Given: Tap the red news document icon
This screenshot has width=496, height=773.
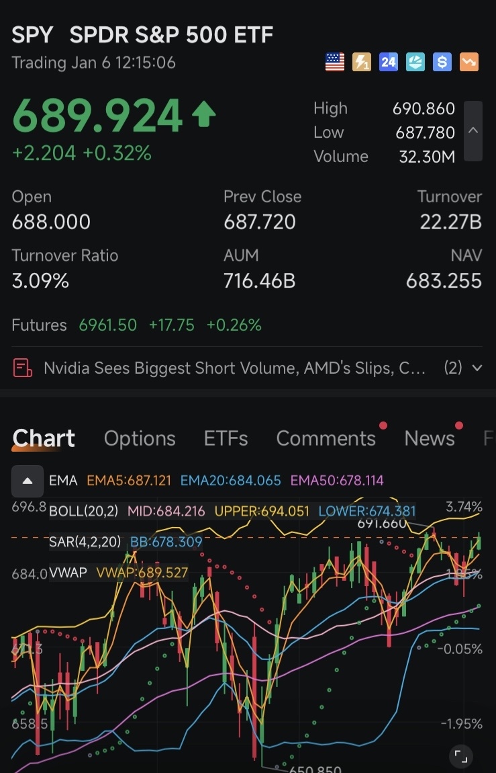Looking at the screenshot, I should click(x=23, y=368).
